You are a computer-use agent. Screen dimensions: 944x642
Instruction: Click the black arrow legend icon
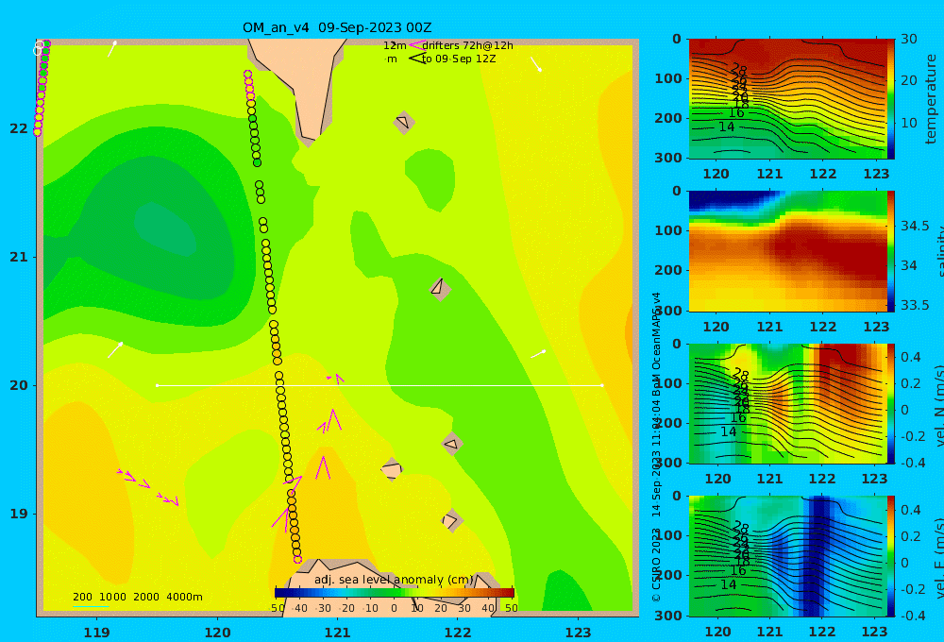pyautogui.click(x=416, y=59)
